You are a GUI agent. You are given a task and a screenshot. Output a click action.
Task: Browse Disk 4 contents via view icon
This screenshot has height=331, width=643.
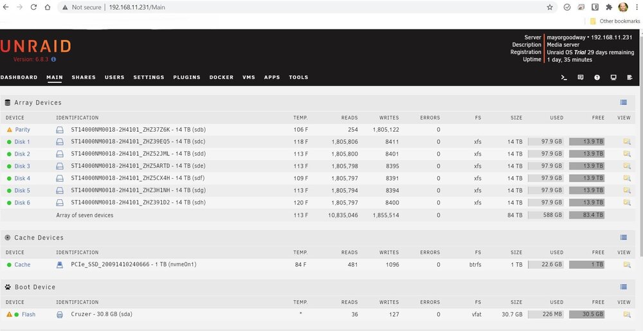point(626,178)
